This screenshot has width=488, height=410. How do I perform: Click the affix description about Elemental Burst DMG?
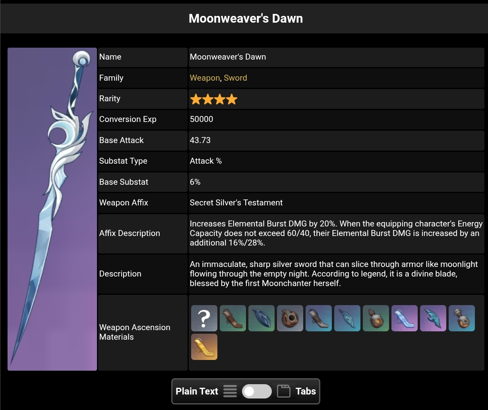(336, 233)
